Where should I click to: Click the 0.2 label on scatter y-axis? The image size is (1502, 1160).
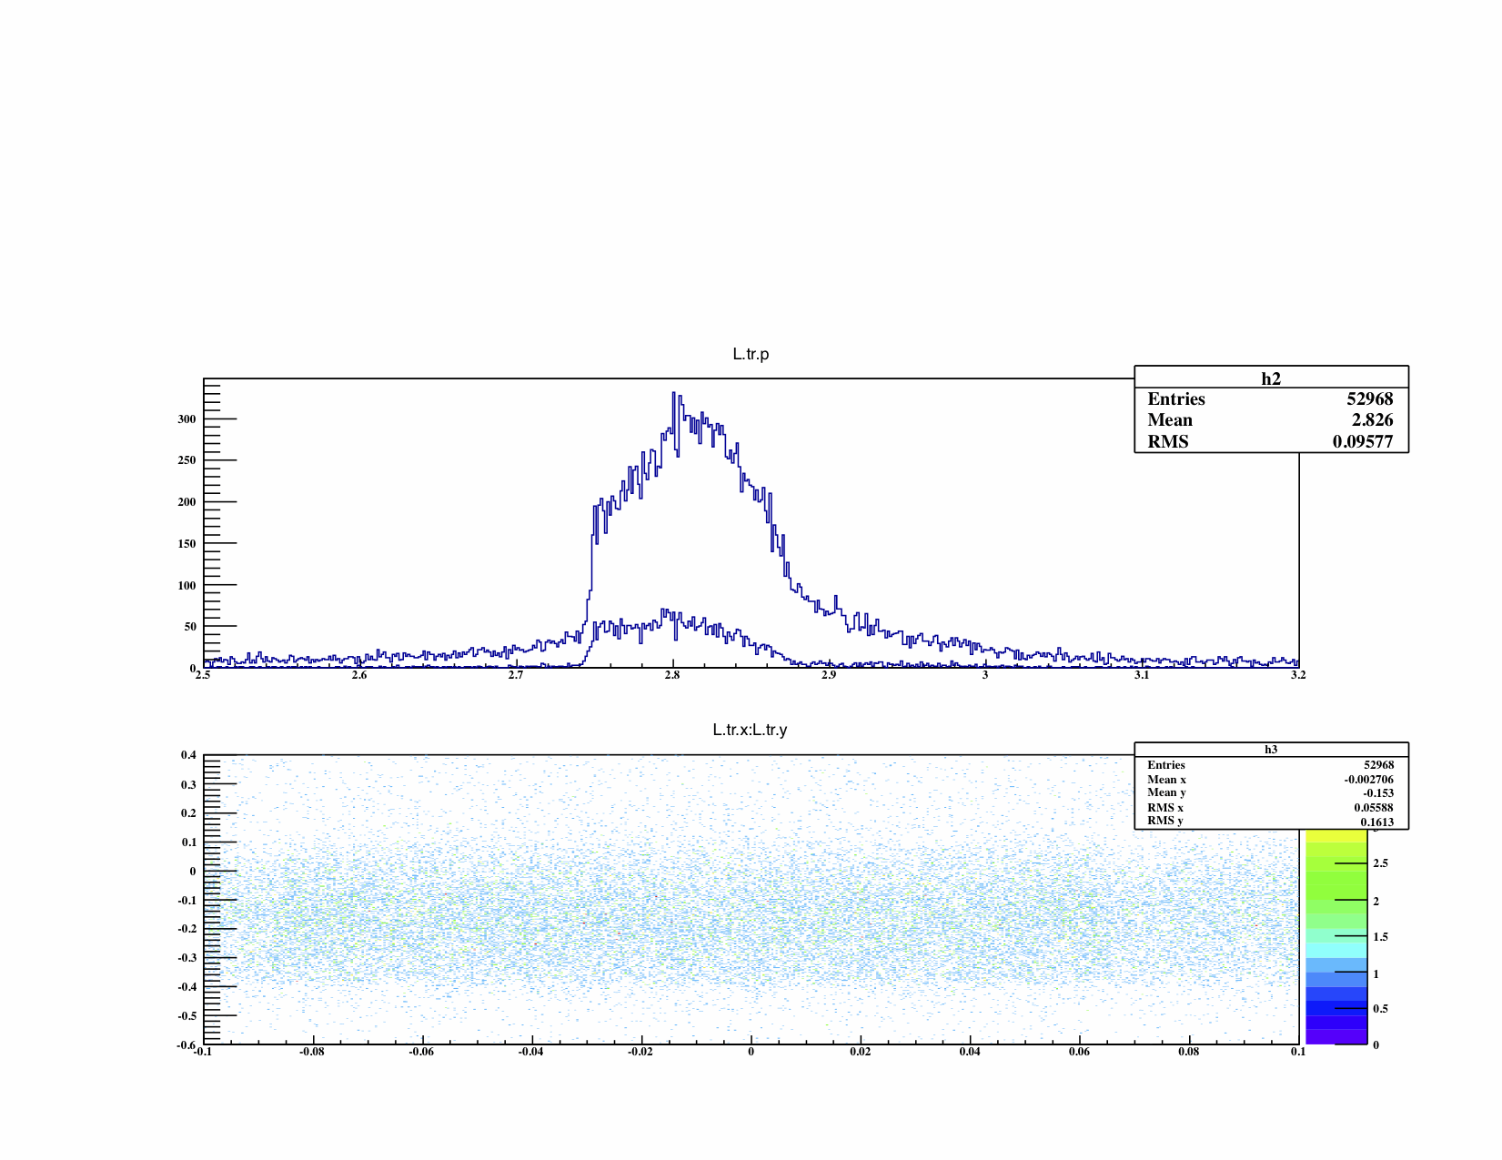point(188,813)
